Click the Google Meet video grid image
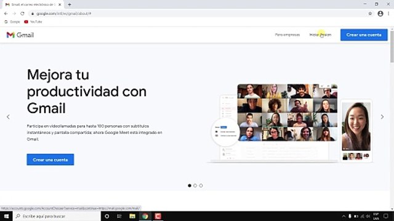Screen dimensions: 394x221 287,112
